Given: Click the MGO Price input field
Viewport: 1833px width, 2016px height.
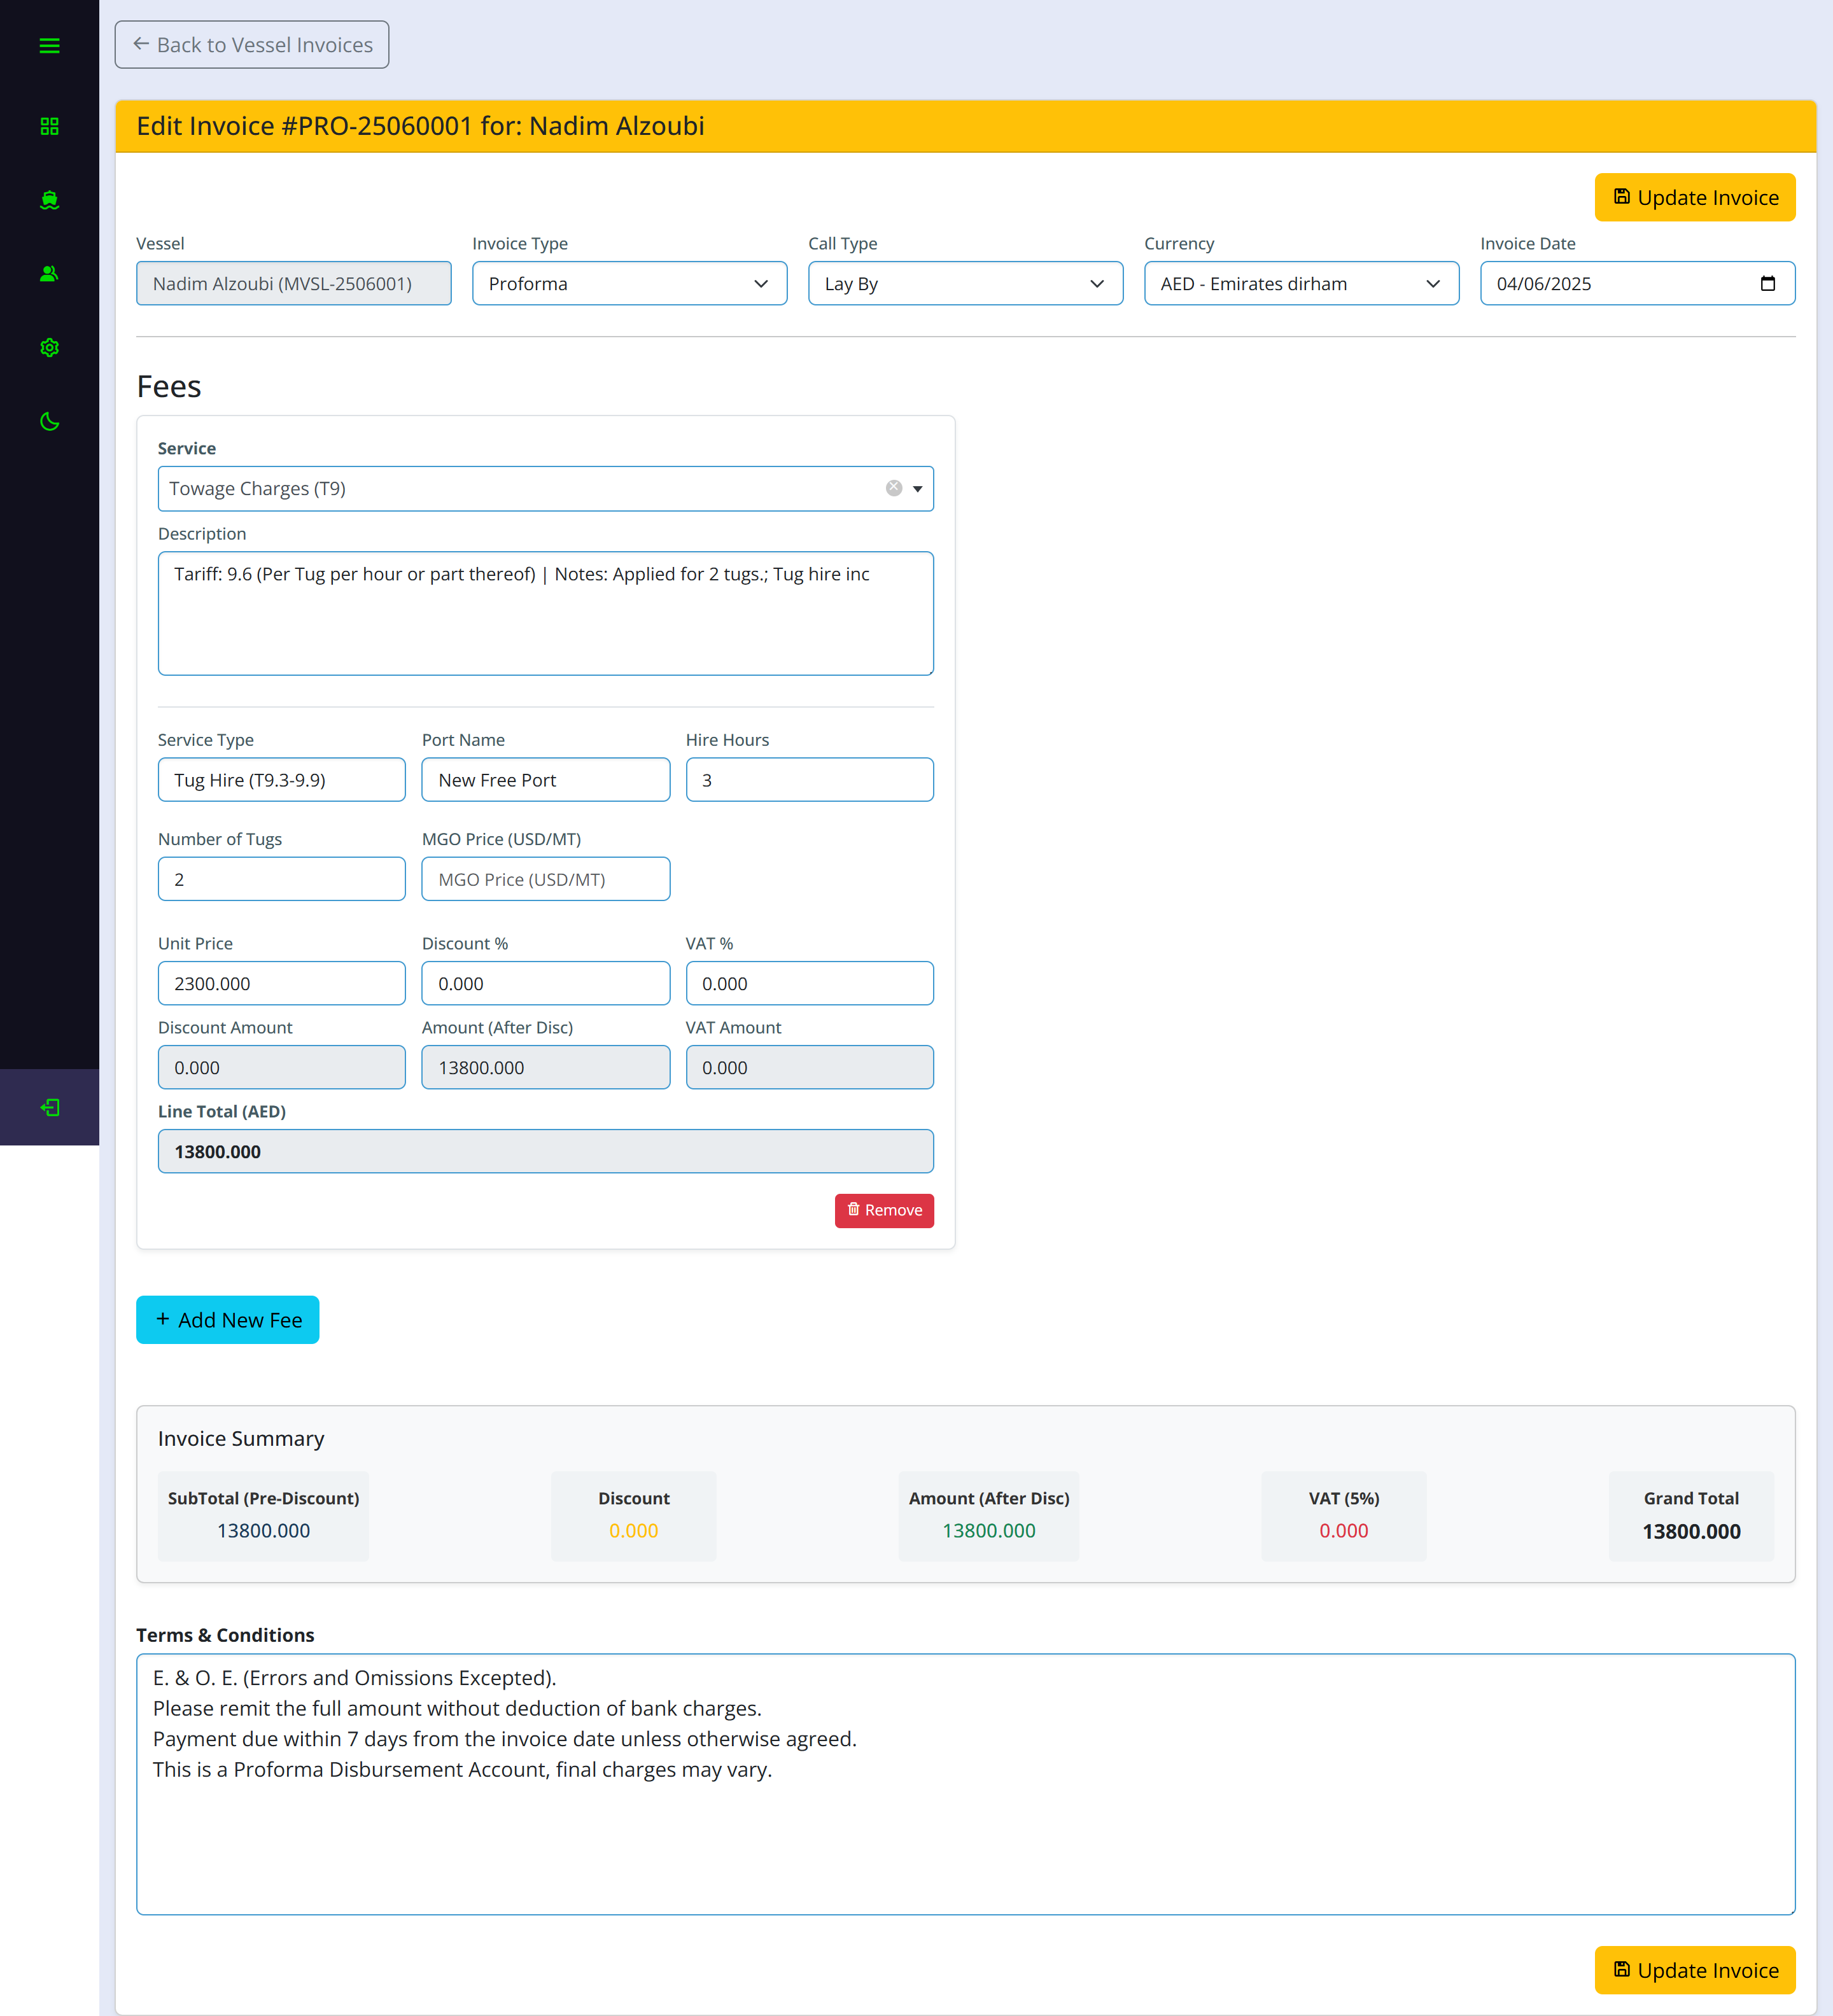Looking at the screenshot, I should pos(545,879).
